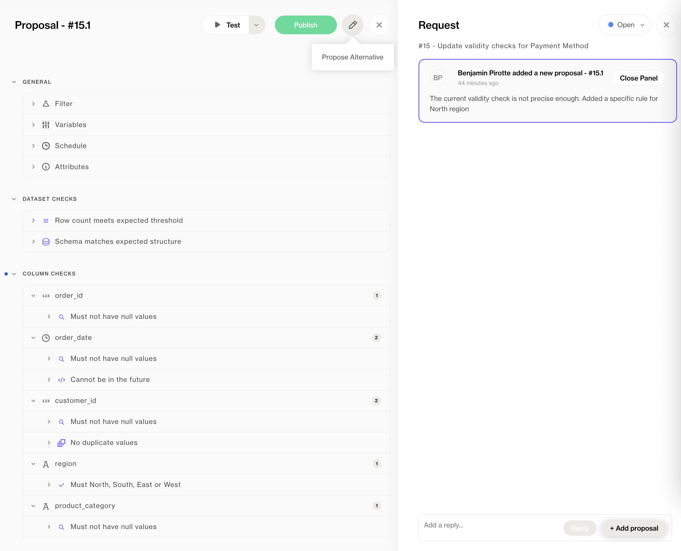The height and width of the screenshot is (551, 681).
Task: Expand the Row count threshold check
Action: (x=33, y=221)
